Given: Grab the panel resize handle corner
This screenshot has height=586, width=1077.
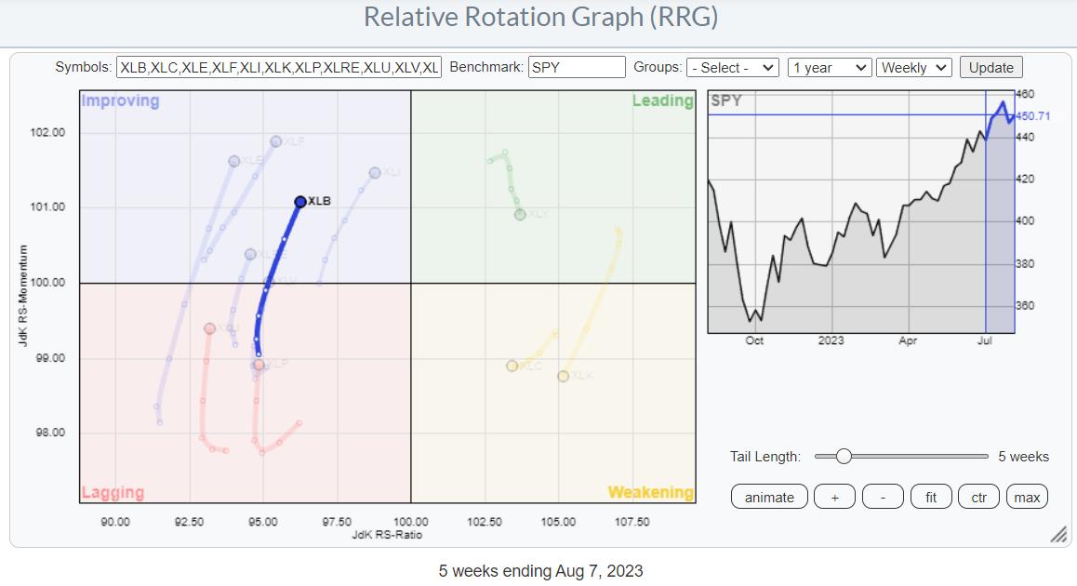Looking at the screenshot, I should coord(1058,535).
